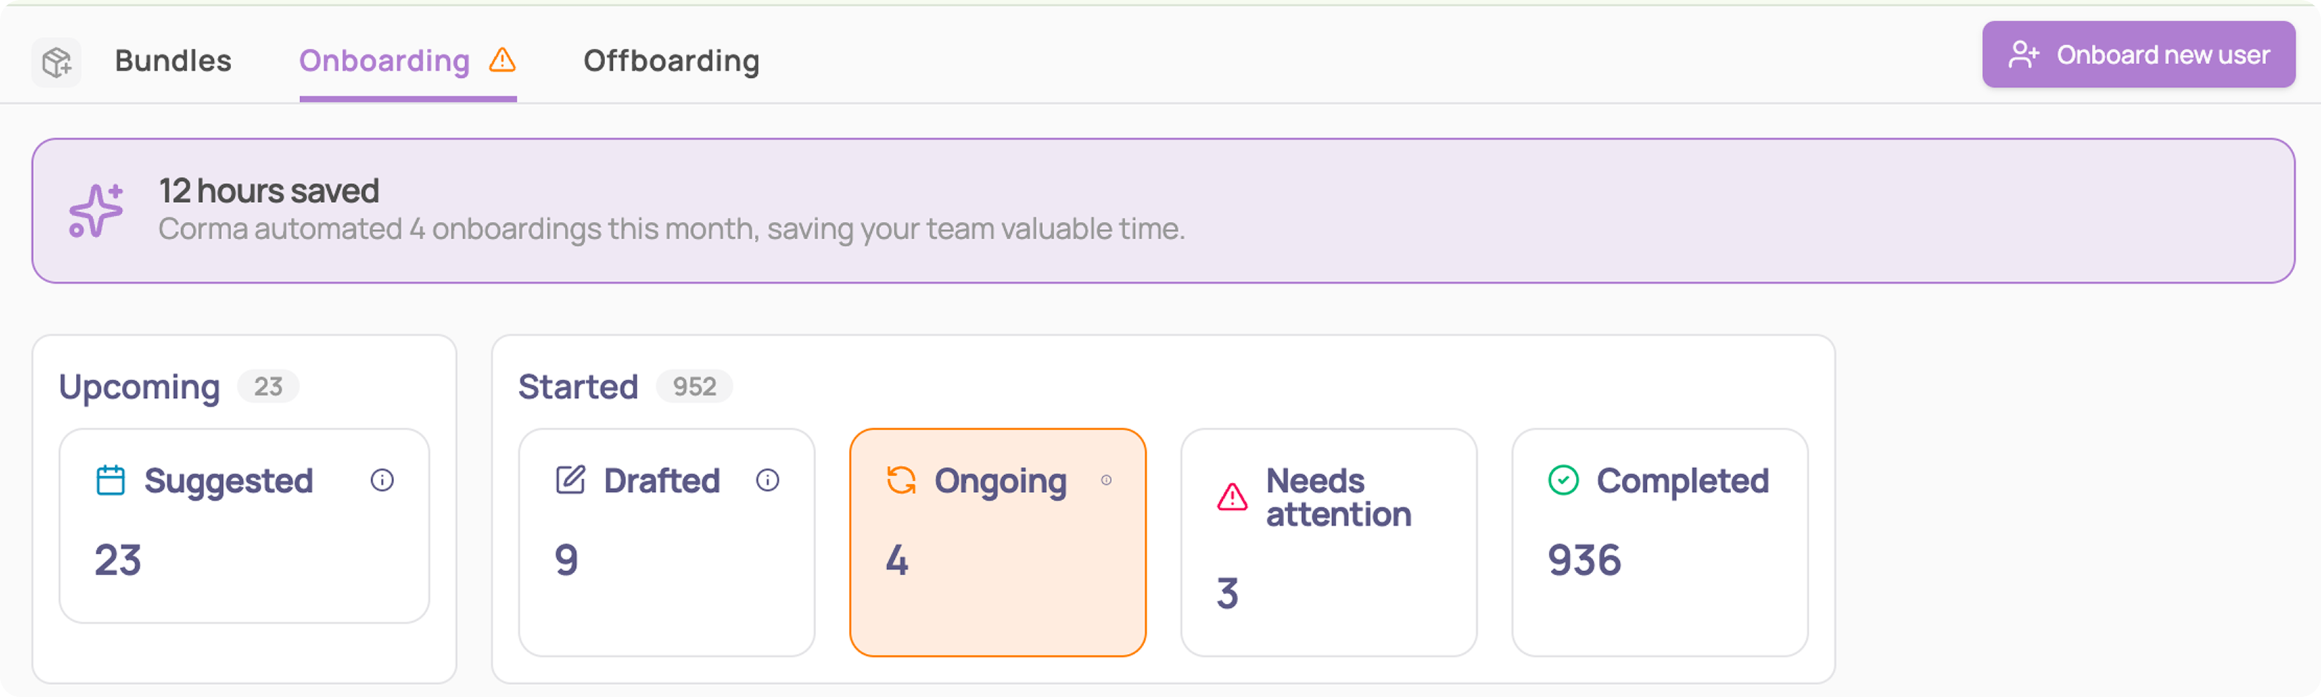
Task: Click the calendar icon next to Suggested
Action: [x=111, y=480]
